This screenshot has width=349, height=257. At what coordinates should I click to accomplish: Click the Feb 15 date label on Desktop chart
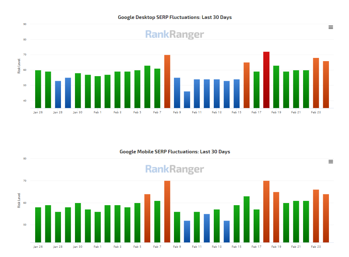236,112
